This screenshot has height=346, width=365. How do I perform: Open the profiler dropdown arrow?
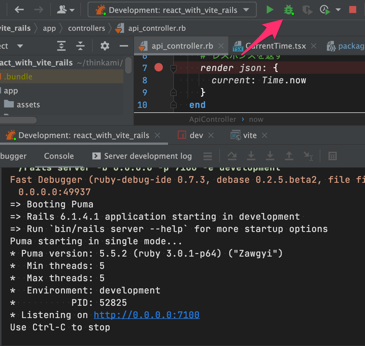(338, 10)
